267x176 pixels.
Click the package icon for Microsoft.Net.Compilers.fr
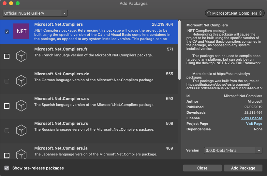pos(21,56)
